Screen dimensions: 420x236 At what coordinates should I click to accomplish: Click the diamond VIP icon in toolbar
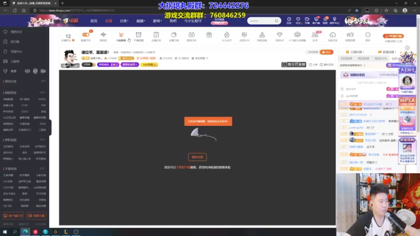279,35
